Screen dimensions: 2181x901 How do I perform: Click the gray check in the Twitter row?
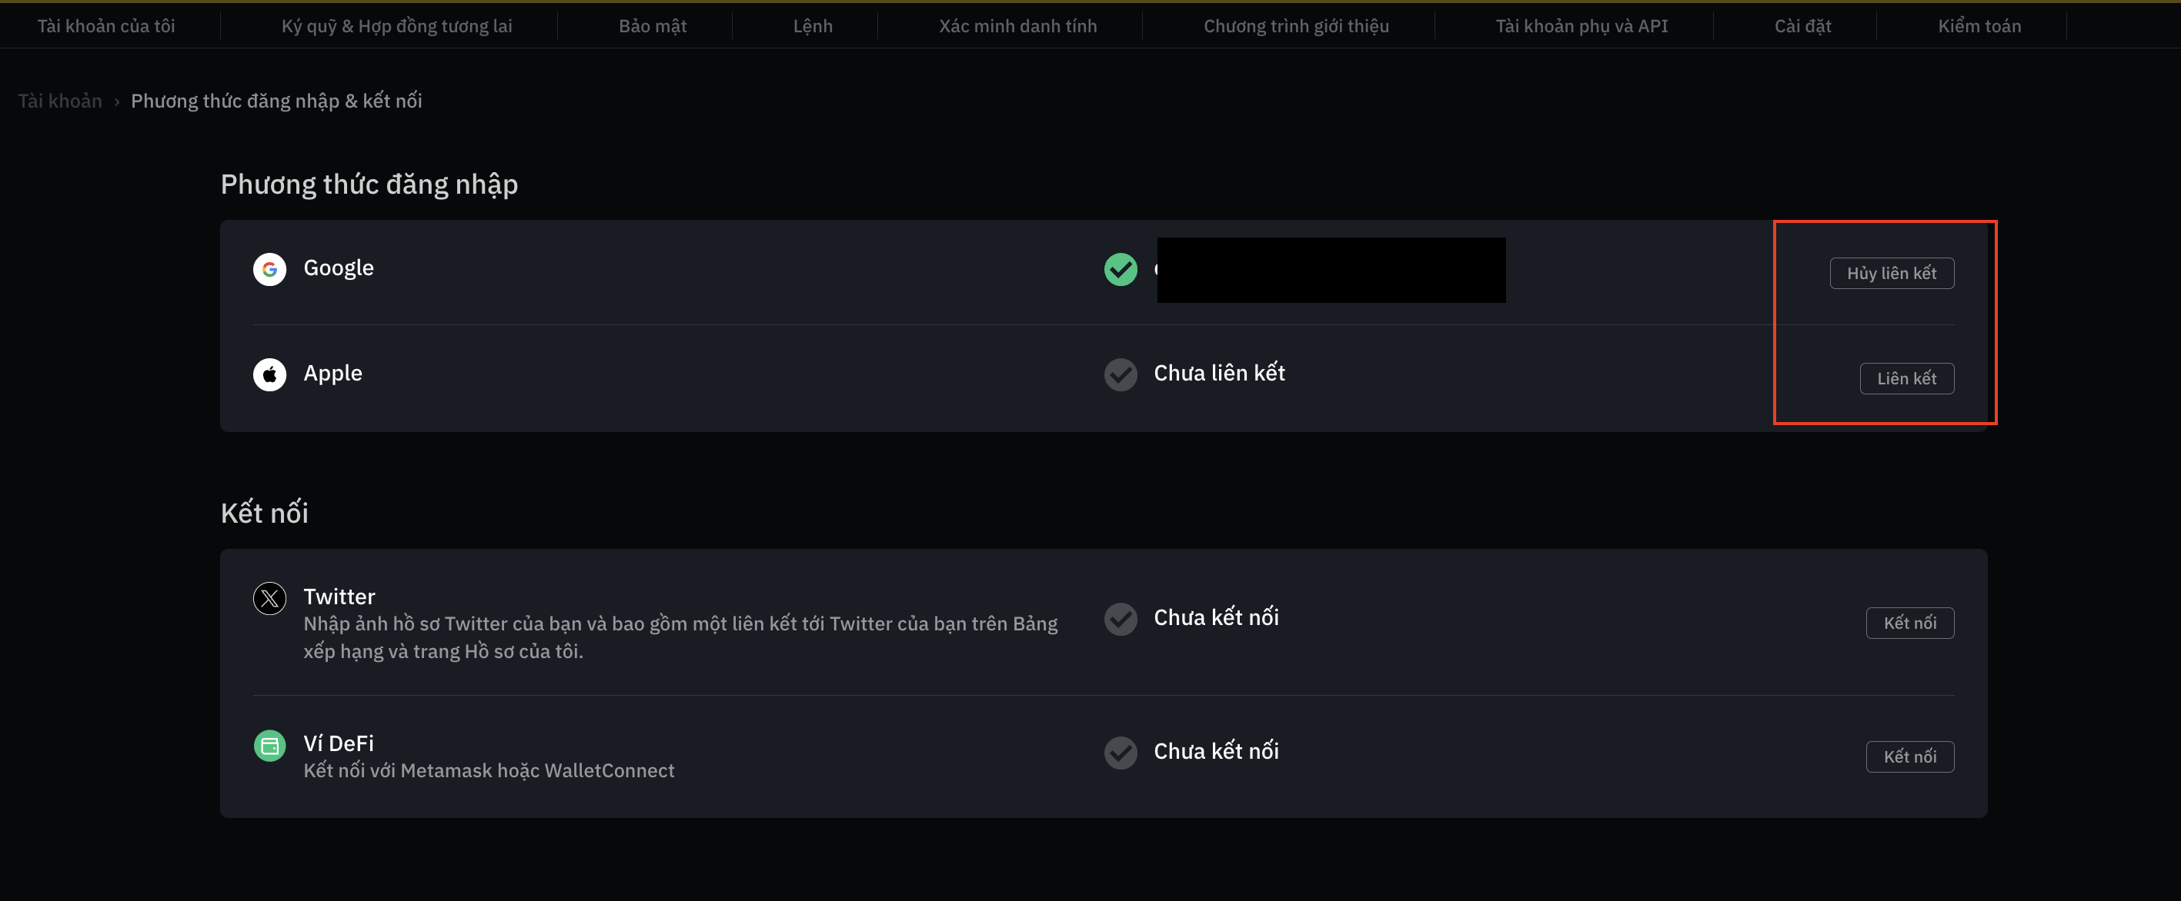1121,618
